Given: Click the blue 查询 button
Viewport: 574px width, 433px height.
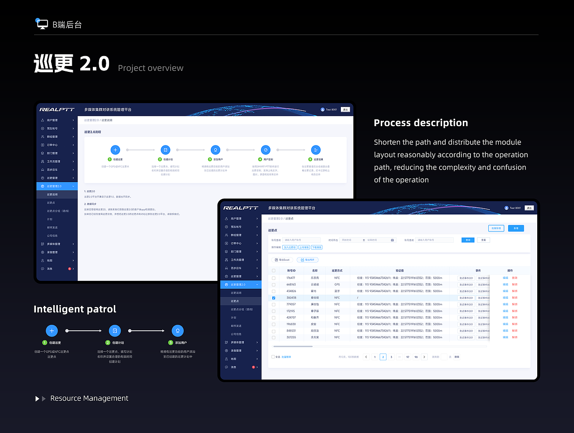Looking at the screenshot, I should point(468,240).
